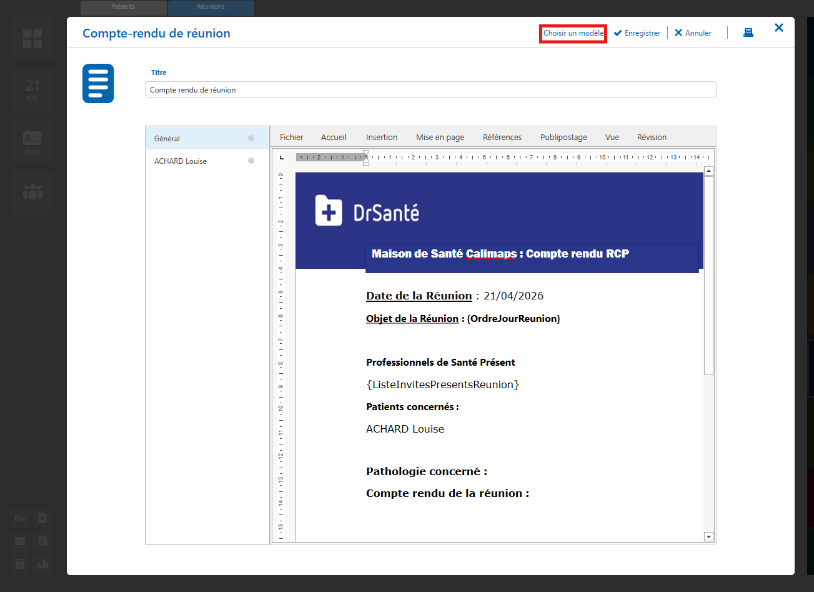
Task: Click the carte vitale icon in sidebar
Action: 32,141
